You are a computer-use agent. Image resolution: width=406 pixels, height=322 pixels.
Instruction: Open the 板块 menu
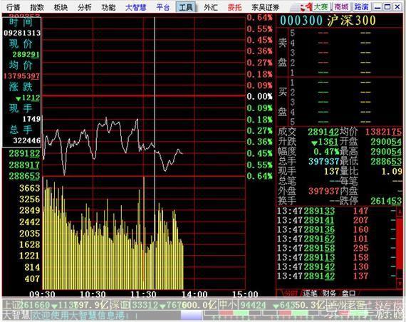tap(61, 7)
